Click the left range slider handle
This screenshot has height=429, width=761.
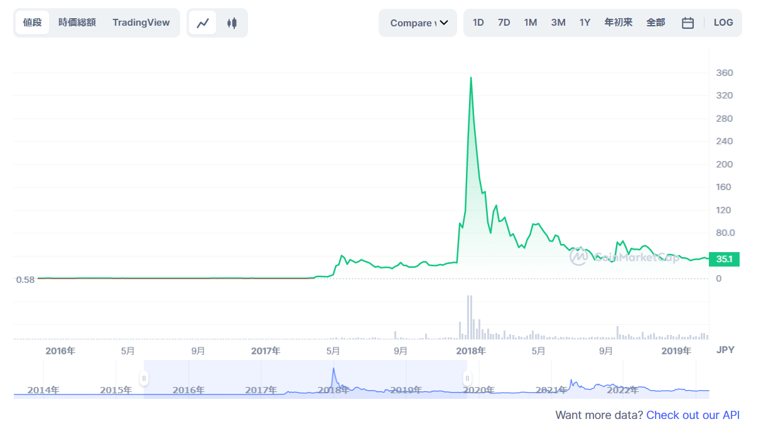click(143, 378)
